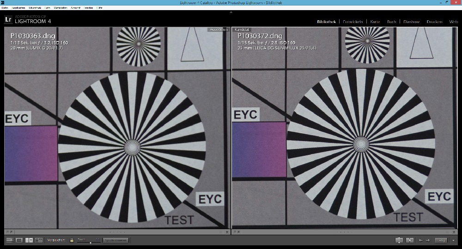The height and width of the screenshot is (249, 462).
Task: Switch to Survey view icon
Action: pos(39,240)
